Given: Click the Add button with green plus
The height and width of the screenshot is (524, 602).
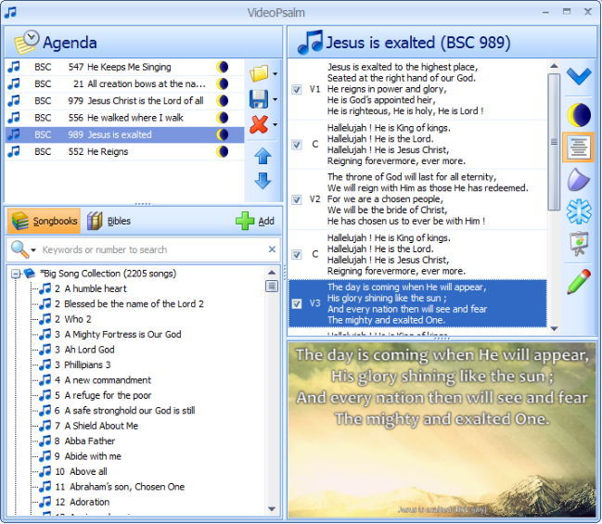Looking at the screenshot, I should click(255, 222).
